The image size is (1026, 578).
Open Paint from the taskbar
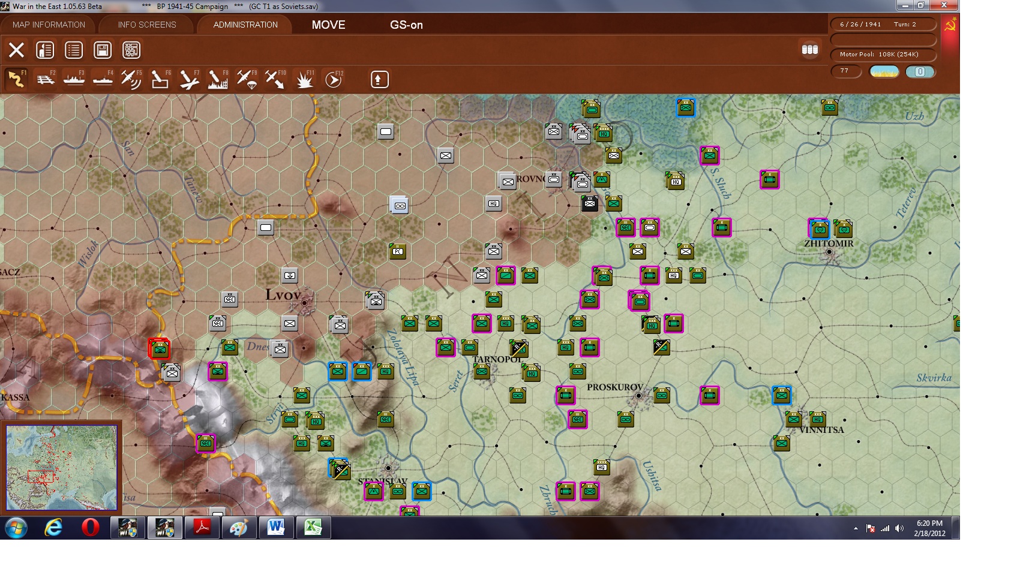pos(239,528)
